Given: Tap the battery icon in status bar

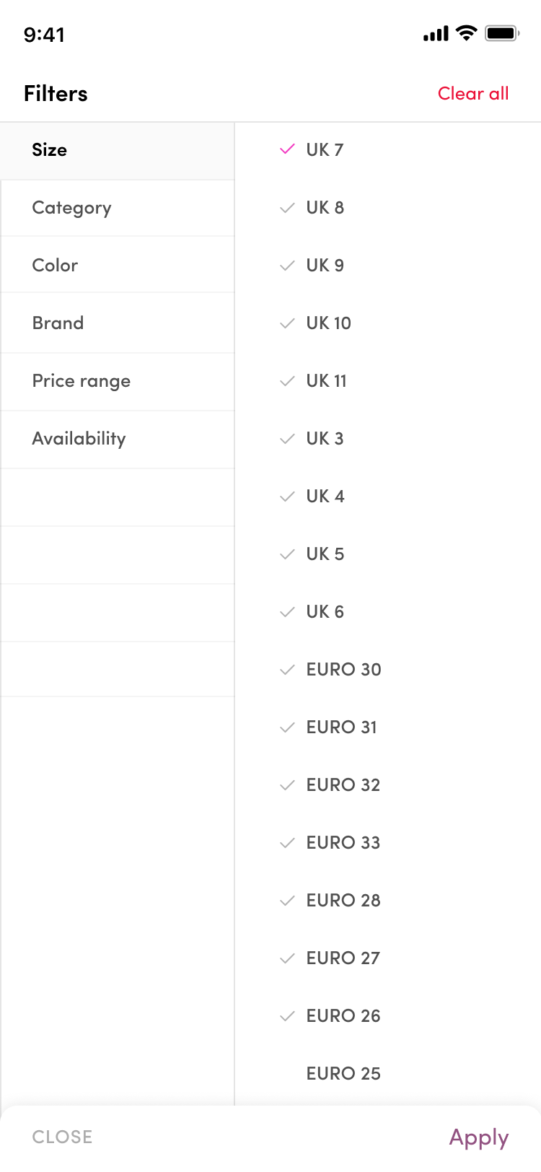Looking at the screenshot, I should pos(502,33).
